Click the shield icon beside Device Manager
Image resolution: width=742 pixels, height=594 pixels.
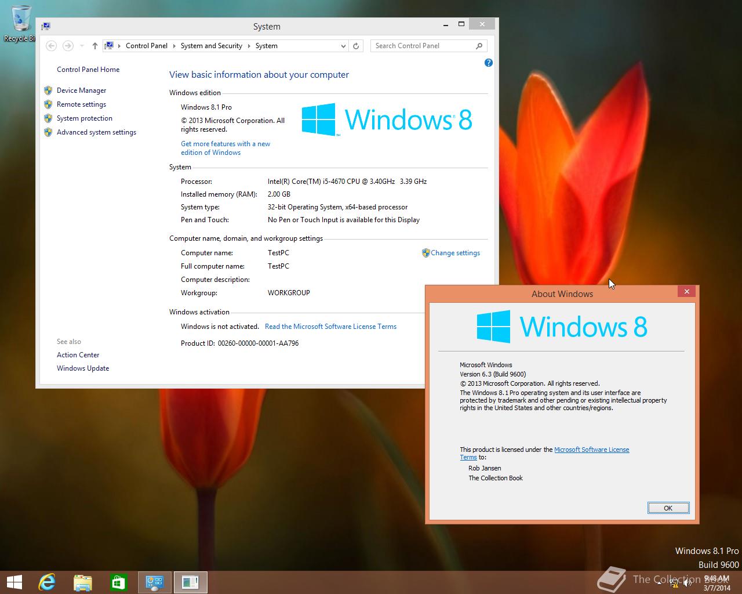coord(48,90)
